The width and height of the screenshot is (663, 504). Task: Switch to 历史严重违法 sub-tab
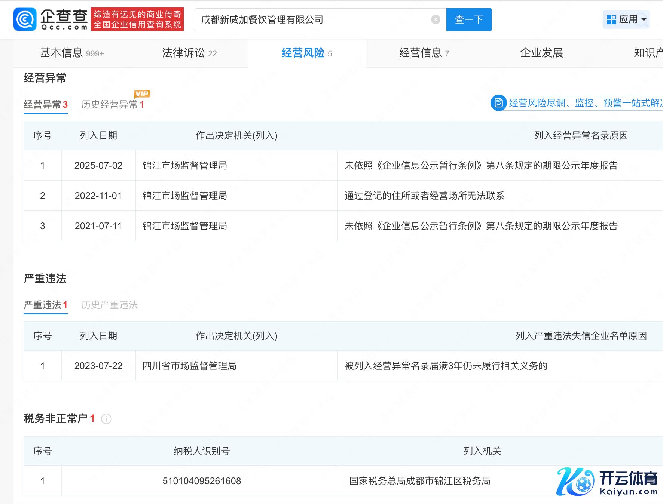pos(110,305)
